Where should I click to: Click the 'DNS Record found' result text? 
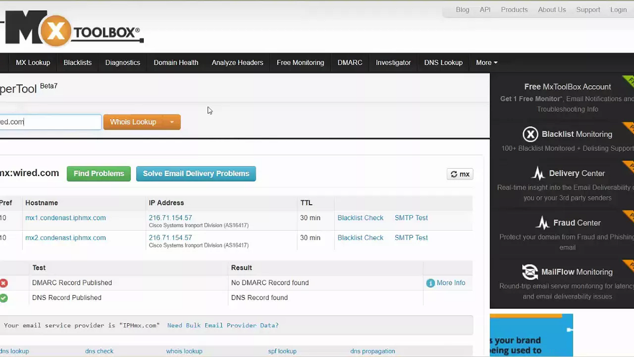click(x=259, y=298)
